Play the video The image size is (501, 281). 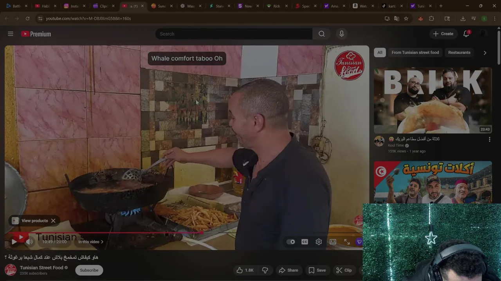pyautogui.click(x=14, y=242)
